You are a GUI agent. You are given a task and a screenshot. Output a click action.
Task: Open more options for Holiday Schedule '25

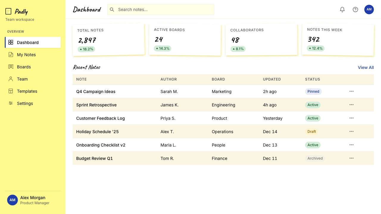(x=352, y=131)
